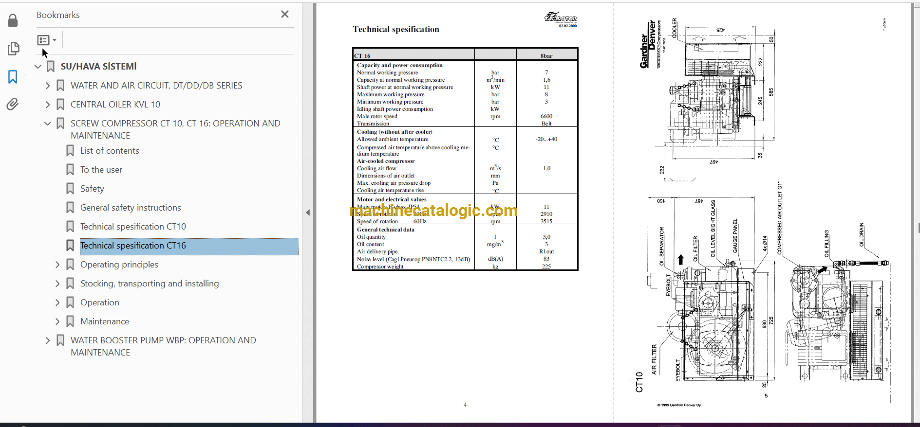Image resolution: width=920 pixels, height=427 pixels.
Task: Open SCREW COMPRESSOR CT 10, CT 16 bookmark
Action: 175,129
